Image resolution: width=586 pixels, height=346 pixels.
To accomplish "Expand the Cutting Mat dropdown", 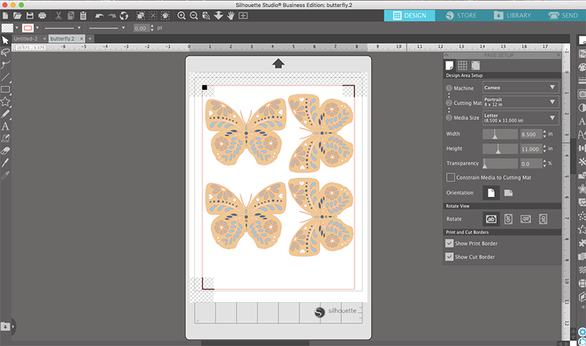I will point(520,102).
